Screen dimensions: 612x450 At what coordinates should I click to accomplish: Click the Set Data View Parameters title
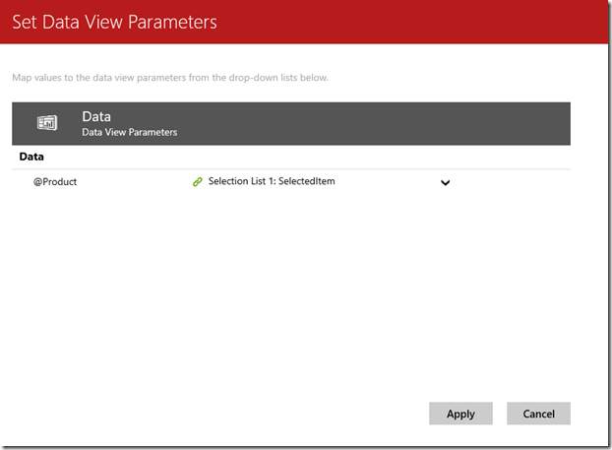[114, 21]
